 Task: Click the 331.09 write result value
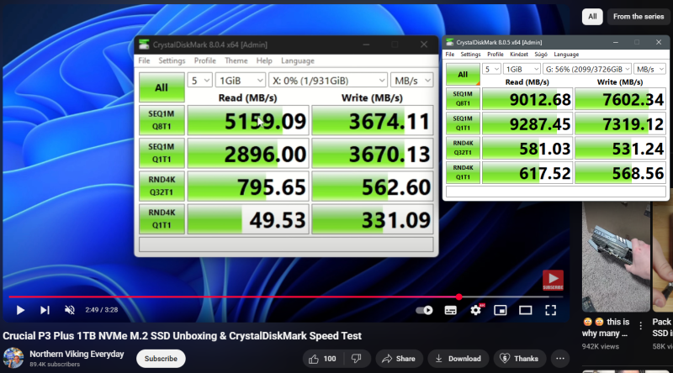pos(372,219)
